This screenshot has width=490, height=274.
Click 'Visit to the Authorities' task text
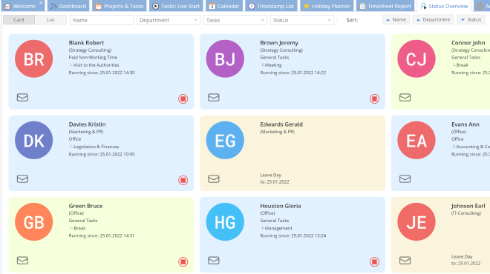pyautogui.click(x=97, y=65)
